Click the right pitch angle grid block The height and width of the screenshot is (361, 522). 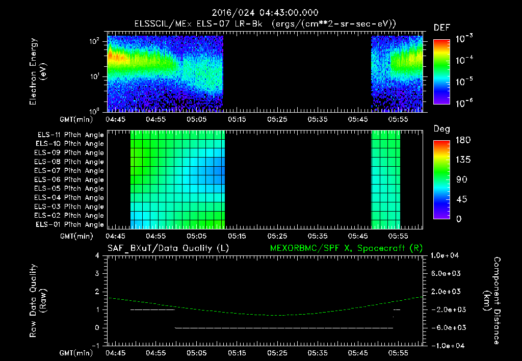click(x=385, y=179)
